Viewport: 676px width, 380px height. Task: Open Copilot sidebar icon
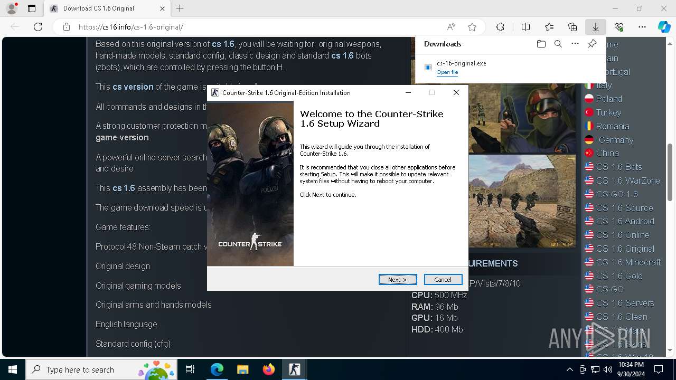pyautogui.click(x=664, y=27)
